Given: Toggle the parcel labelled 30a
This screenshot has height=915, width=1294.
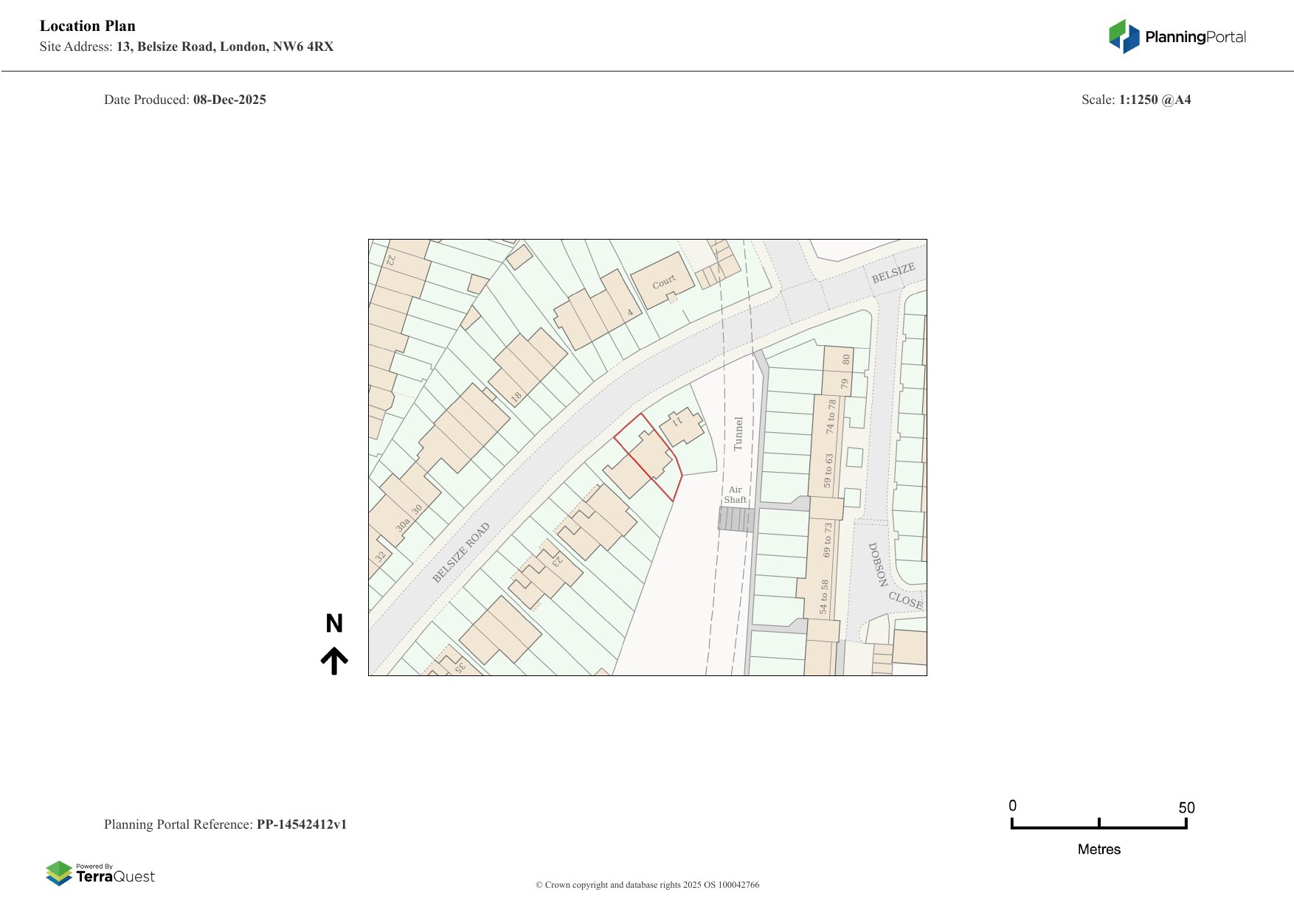Looking at the screenshot, I should tap(403, 523).
